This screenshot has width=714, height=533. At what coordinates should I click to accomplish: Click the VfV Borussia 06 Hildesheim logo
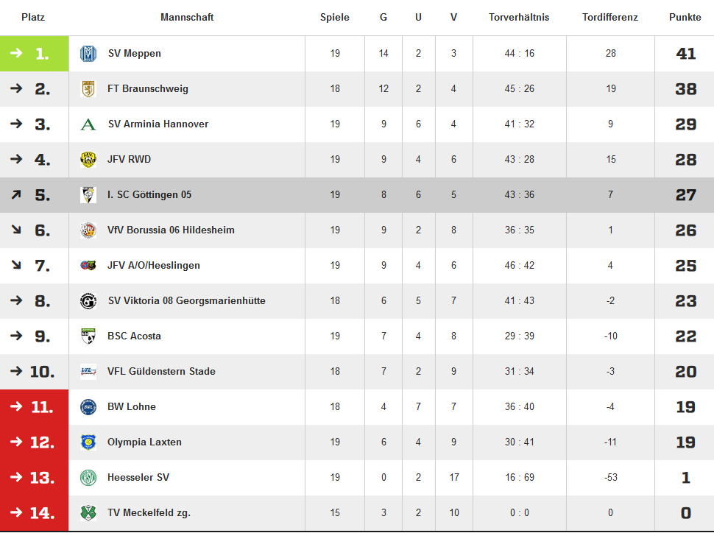pyautogui.click(x=88, y=230)
